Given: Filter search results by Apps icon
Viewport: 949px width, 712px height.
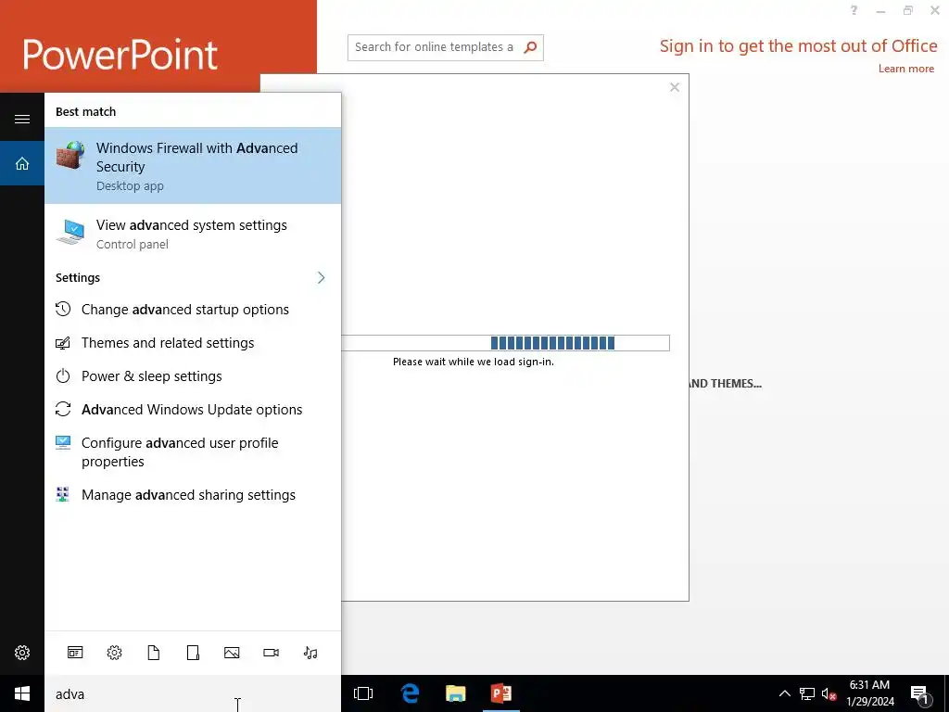Looking at the screenshot, I should [x=75, y=653].
